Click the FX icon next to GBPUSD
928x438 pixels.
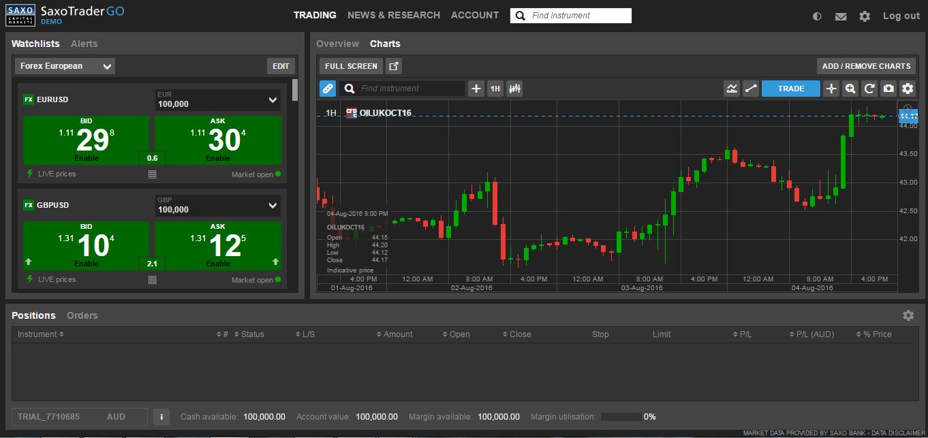coord(29,205)
